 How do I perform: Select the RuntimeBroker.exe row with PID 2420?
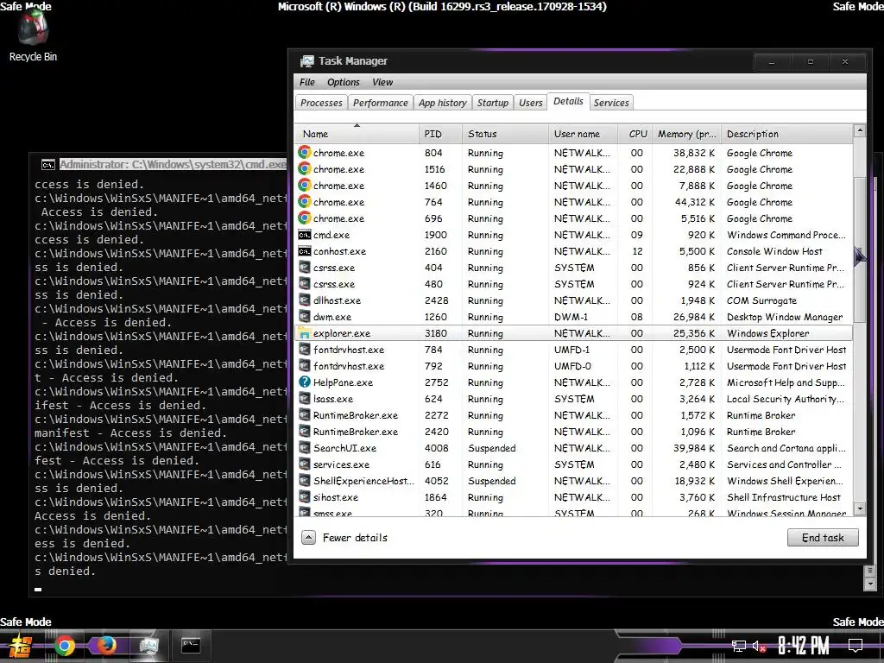click(573, 432)
